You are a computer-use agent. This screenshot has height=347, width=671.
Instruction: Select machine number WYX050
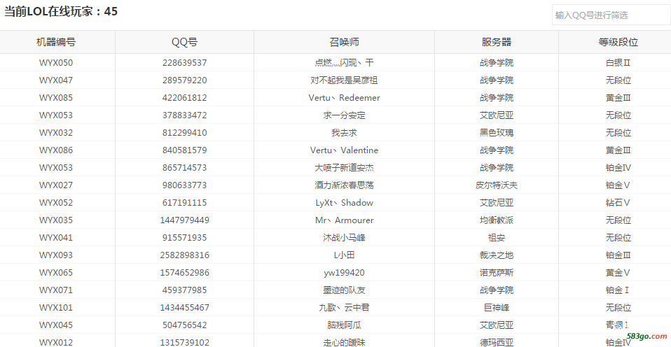[x=56, y=63]
